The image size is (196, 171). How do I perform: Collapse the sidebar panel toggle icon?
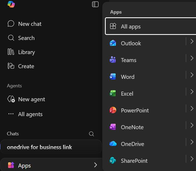(95, 4)
